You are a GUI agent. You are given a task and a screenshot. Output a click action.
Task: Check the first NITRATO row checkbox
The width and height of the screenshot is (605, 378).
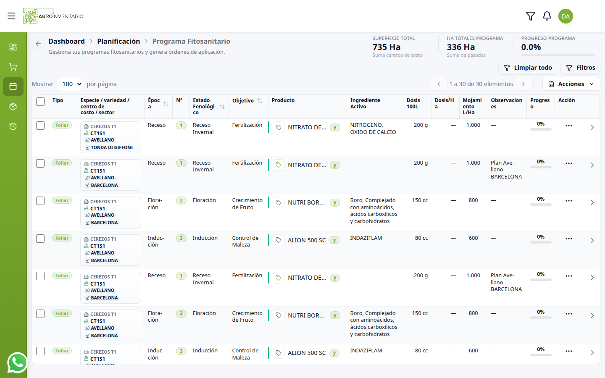pos(40,126)
